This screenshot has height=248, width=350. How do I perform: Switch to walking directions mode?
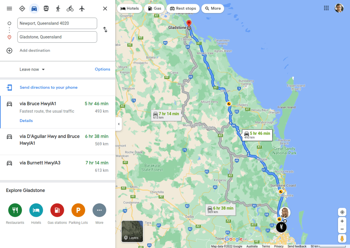coord(58,9)
